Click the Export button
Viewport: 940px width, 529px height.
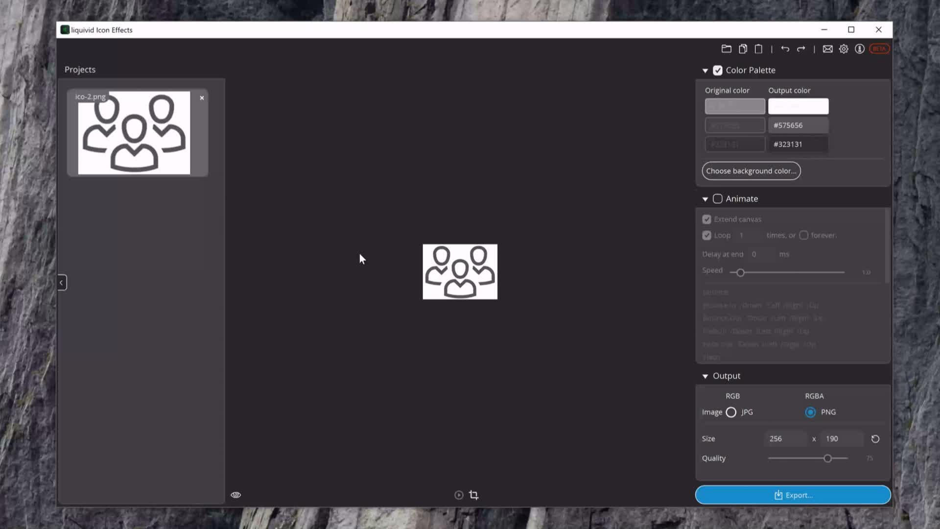793,495
